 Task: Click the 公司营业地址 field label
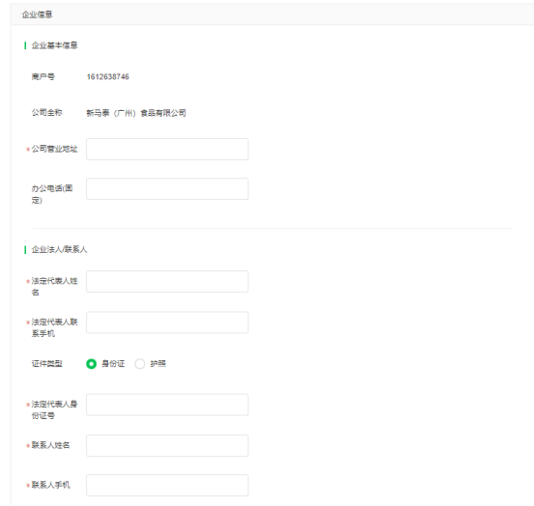pos(54,149)
